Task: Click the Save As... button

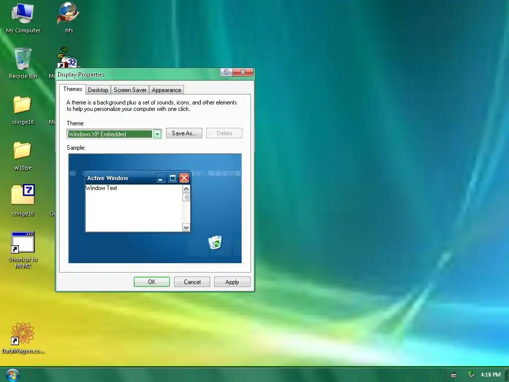Action: point(184,133)
